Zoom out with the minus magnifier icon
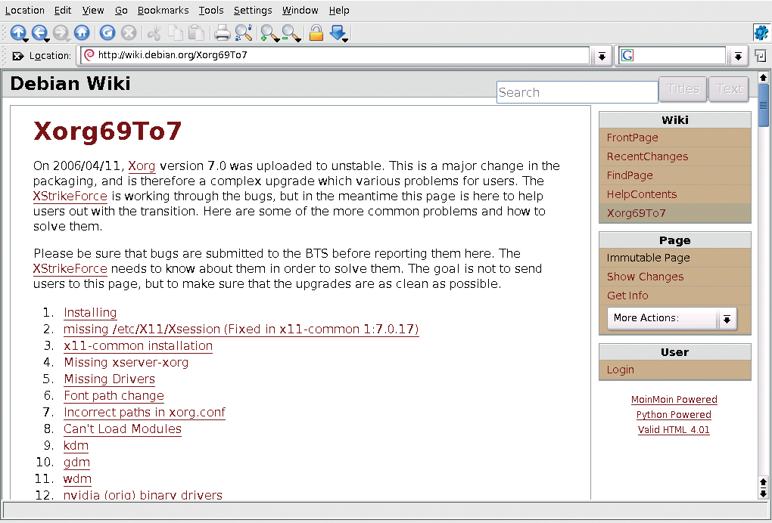Screen dimensions: 772x523 [291, 33]
